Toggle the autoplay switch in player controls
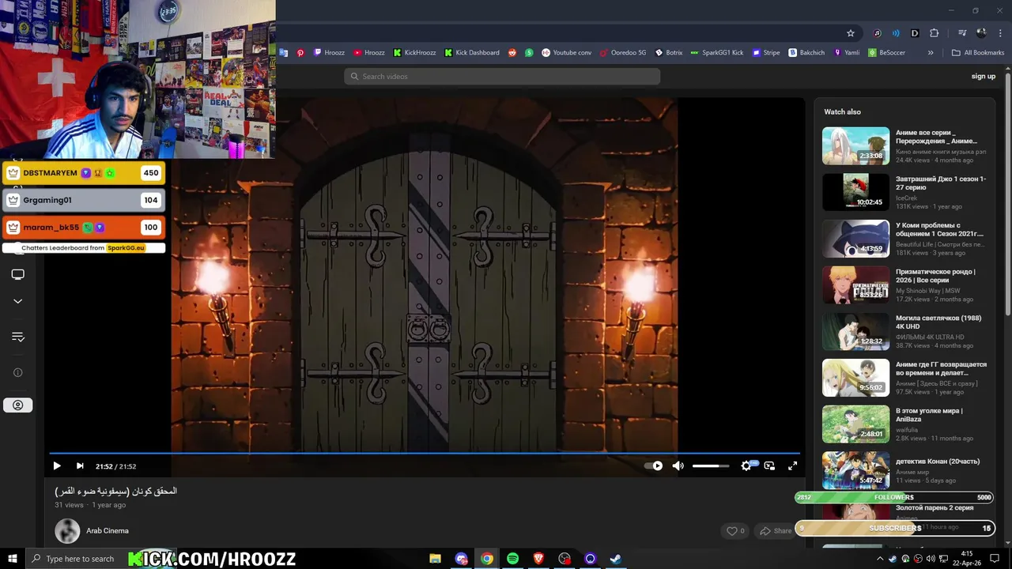This screenshot has width=1012, height=569. [x=654, y=466]
